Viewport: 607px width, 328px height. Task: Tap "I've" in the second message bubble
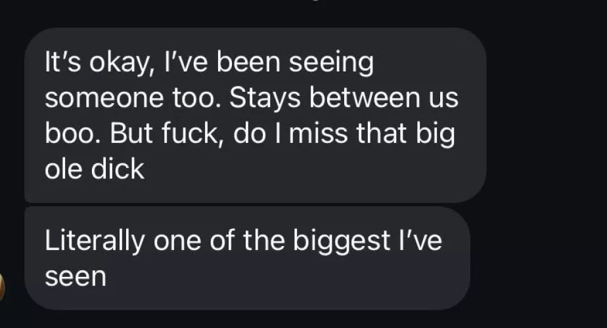[x=420, y=241]
